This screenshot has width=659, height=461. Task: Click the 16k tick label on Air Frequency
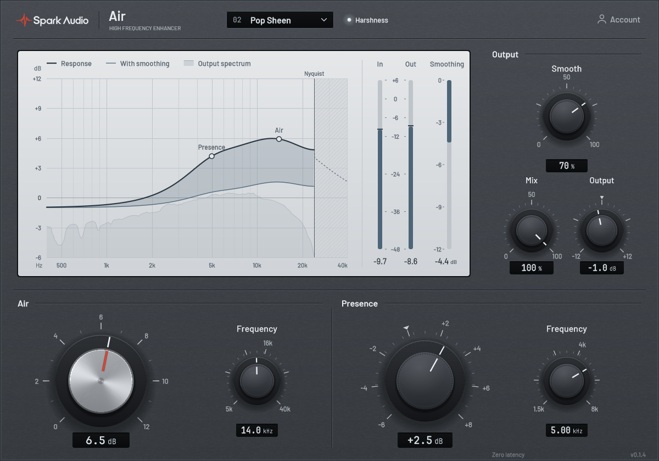click(268, 343)
